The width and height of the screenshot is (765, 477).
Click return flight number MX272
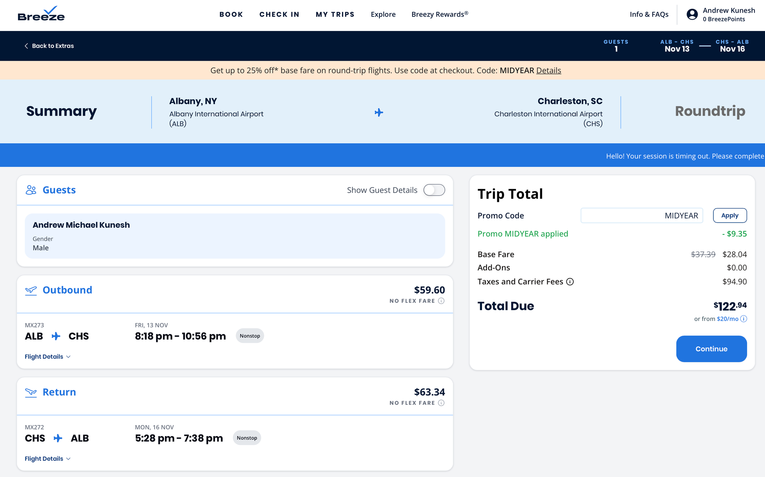[x=34, y=427]
